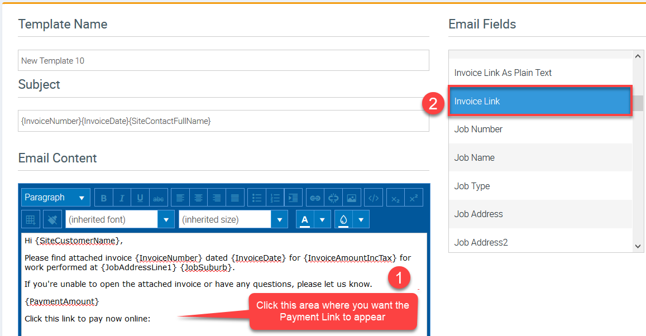Select Job Number from Email Fields list
Viewport: 646px width, 336px height.
[x=540, y=129]
